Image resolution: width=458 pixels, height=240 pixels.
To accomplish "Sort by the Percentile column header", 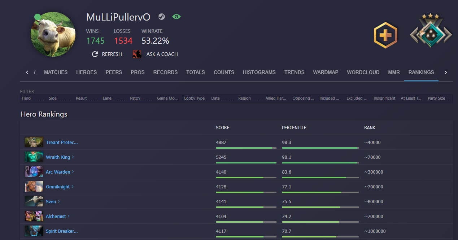I will click(x=294, y=128).
